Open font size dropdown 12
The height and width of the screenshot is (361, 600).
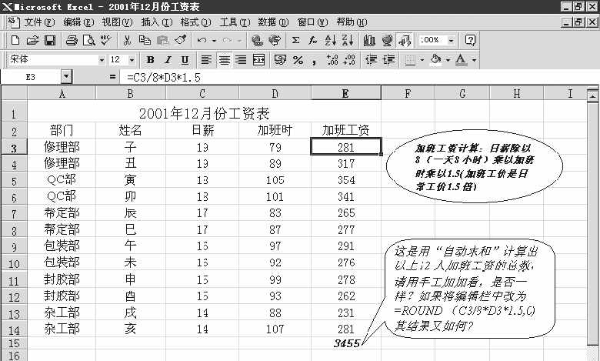132,60
